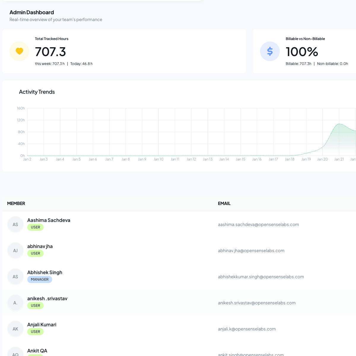Click the USER badge under anikesh .srivastav

[35, 306]
